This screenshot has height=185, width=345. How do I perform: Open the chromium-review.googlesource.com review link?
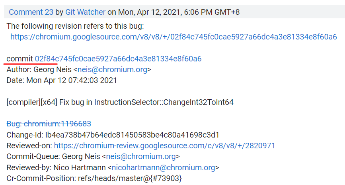[x=164, y=146]
